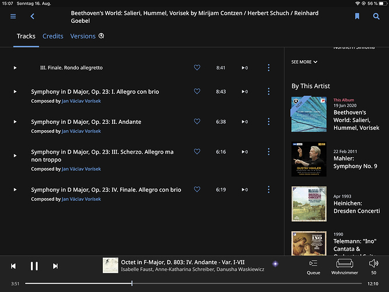Open the volume control at 50
389x292 pixels.
[x=374, y=267]
